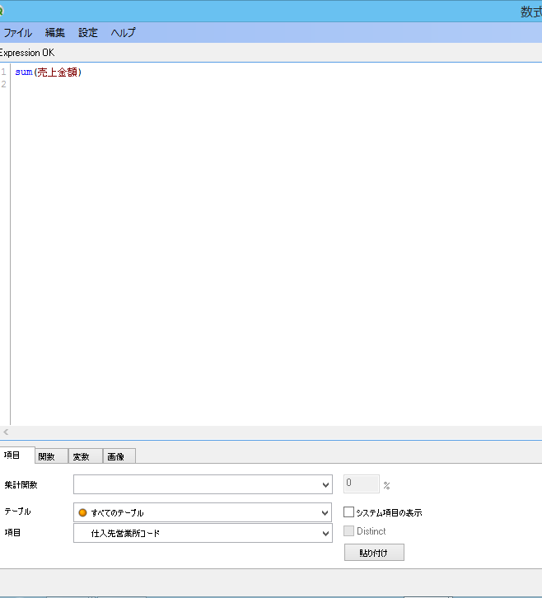Open the ファイル menu
Viewport: 542px width, 598px height.
(x=18, y=33)
